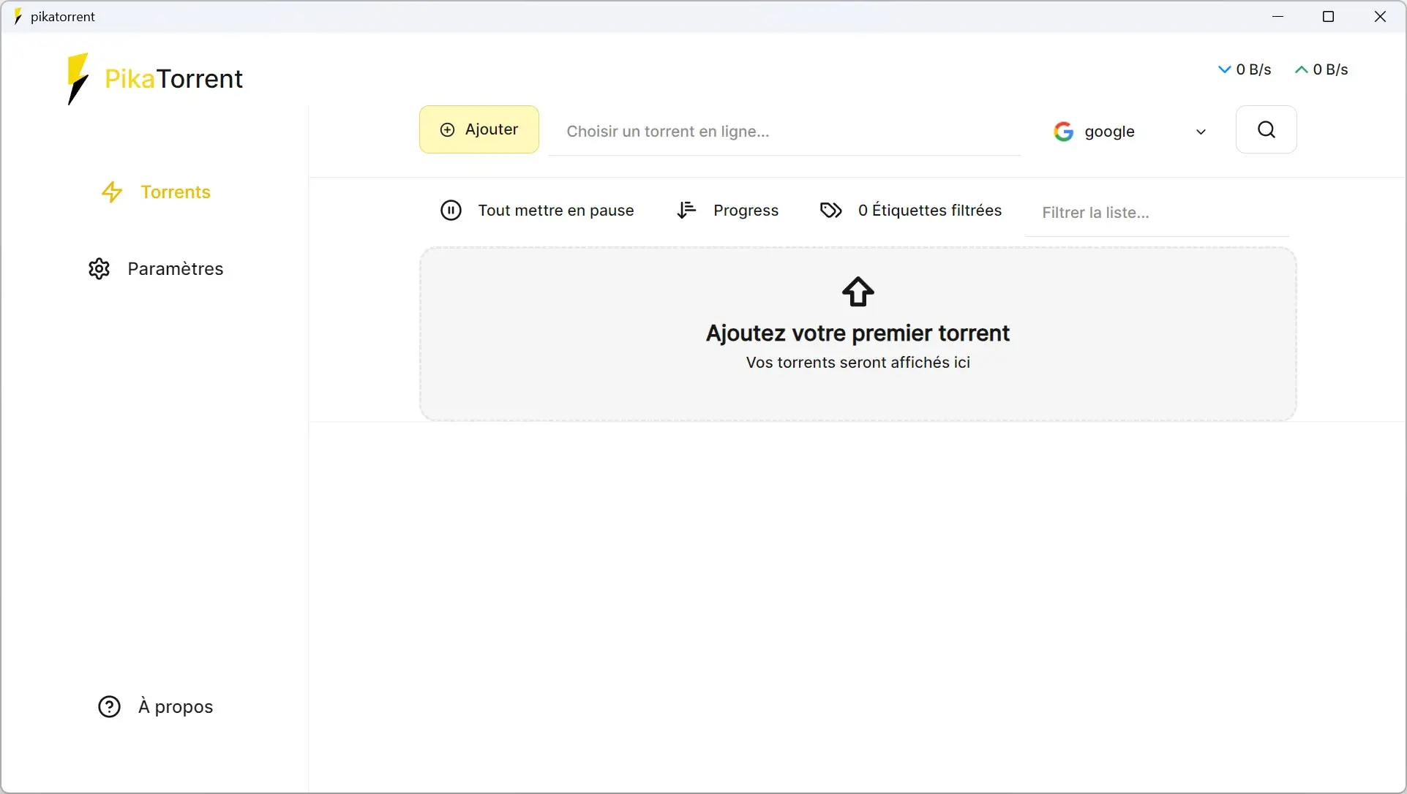Open the 0 Étiquettes filtrées filter
The height and width of the screenshot is (794, 1407).
(911, 211)
